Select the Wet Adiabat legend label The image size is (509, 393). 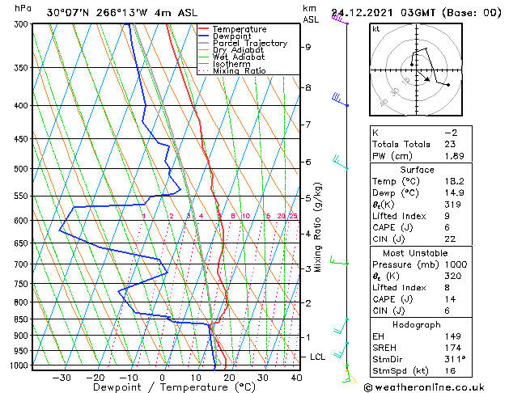point(239,57)
